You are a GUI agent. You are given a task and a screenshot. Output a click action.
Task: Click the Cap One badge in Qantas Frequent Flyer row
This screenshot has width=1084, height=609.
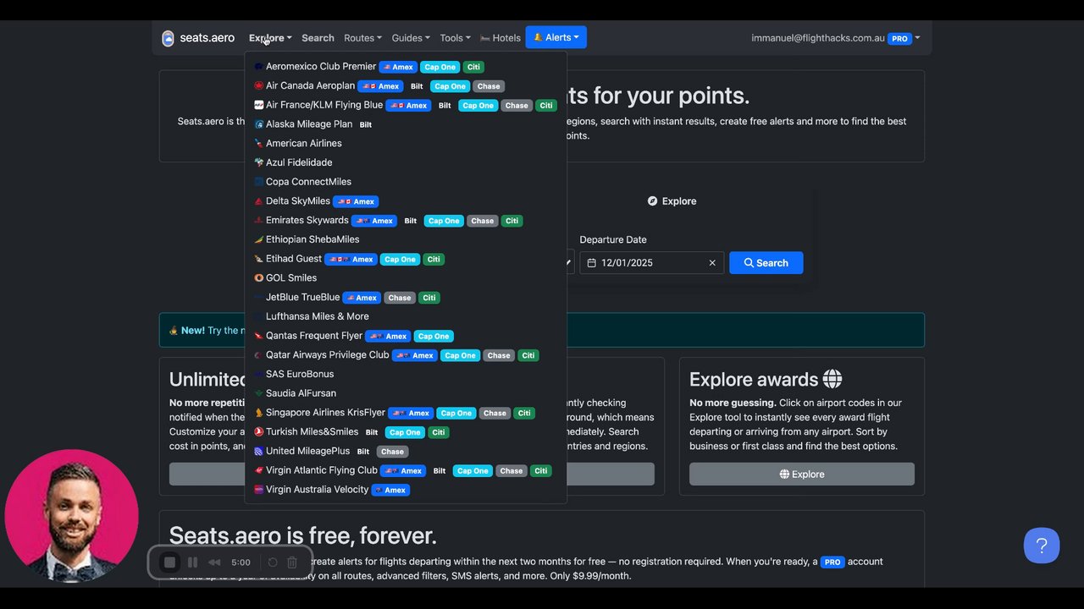coord(434,336)
